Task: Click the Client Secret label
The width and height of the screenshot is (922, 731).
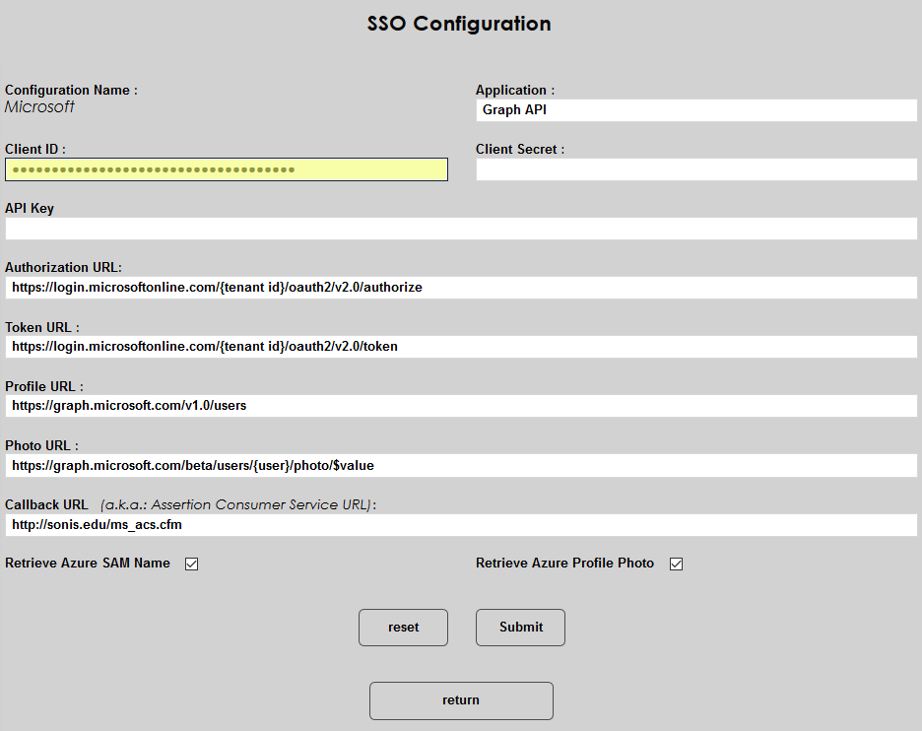Action: (x=520, y=150)
